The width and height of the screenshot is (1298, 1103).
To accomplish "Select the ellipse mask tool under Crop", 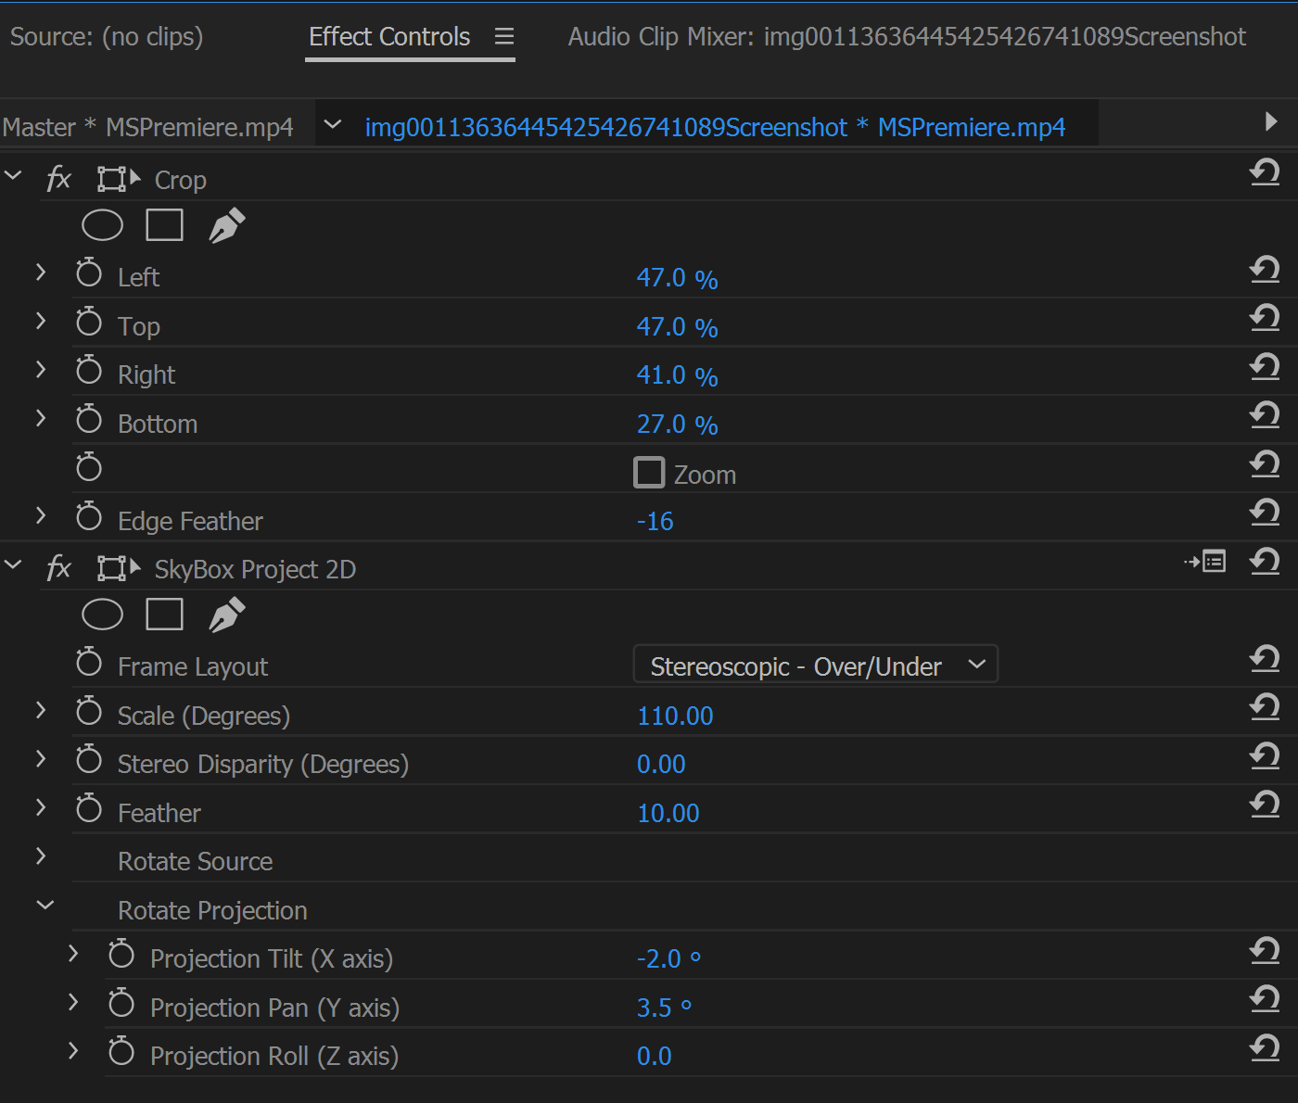I will pyautogui.click(x=102, y=225).
